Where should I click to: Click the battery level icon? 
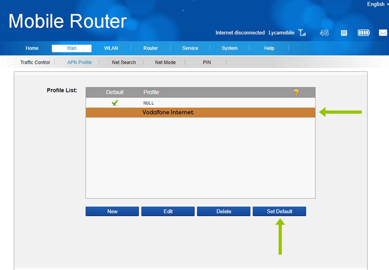[x=364, y=33]
